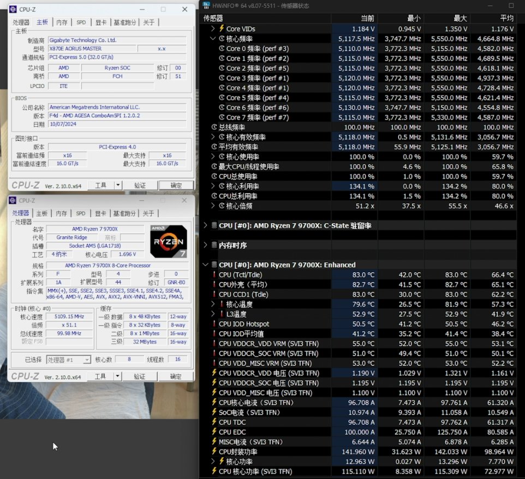Click the CPU-Z icon in top window title bar
The height and width of the screenshot is (479, 525).
pyautogui.click(x=13, y=9)
